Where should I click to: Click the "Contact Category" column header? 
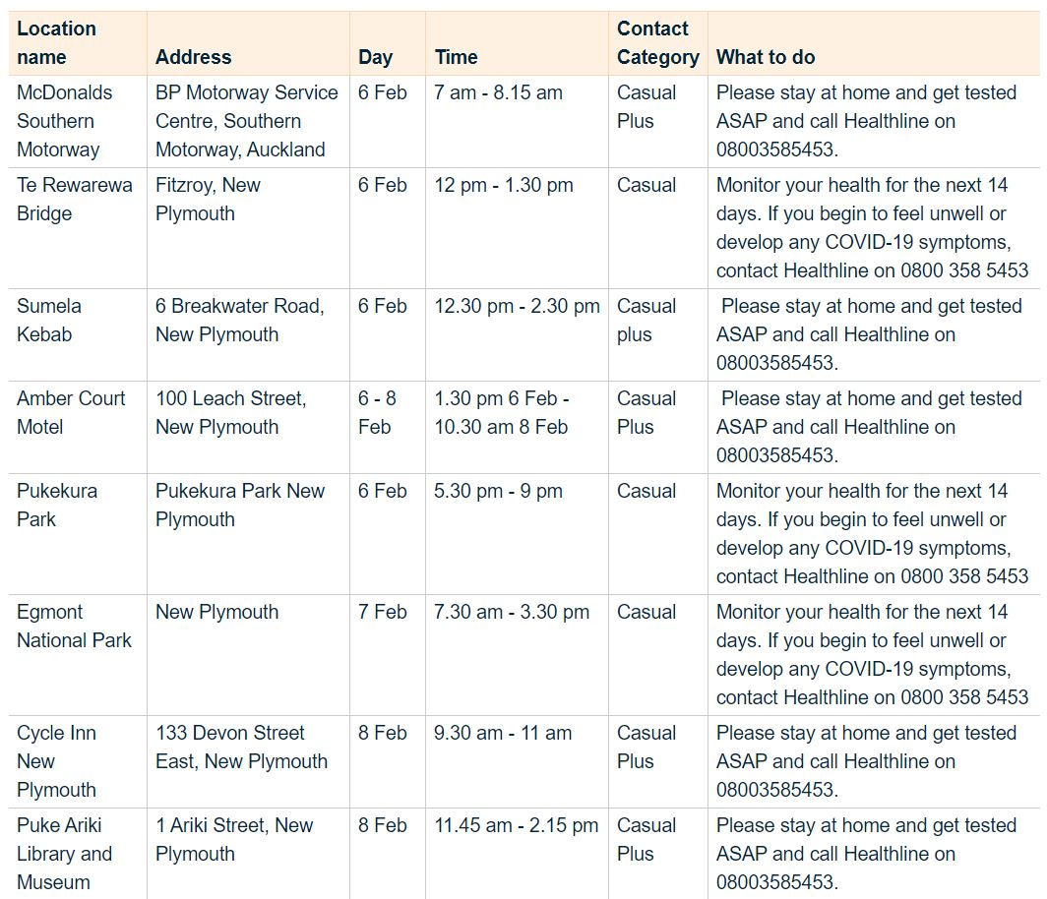(657, 43)
